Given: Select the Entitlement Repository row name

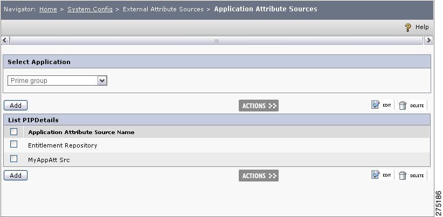Looking at the screenshot, I should (x=63, y=145).
